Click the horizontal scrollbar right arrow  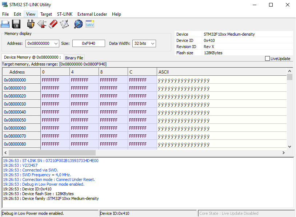[x=284, y=153]
